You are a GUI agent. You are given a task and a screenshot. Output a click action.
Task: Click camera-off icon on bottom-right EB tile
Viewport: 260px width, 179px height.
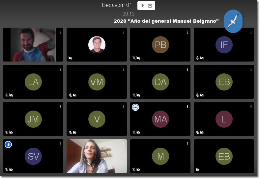tap(198, 169)
